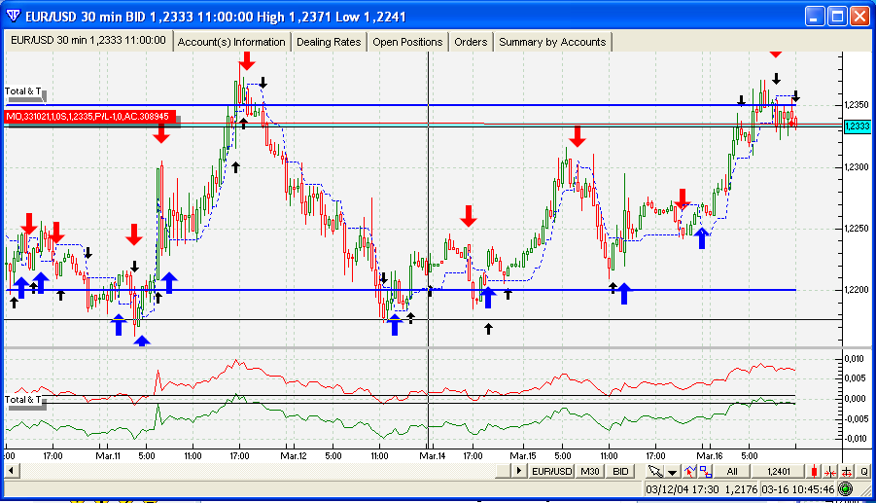The width and height of the screenshot is (876, 503).
Task: Click the line chart pointer icon
Action: (x=690, y=471)
